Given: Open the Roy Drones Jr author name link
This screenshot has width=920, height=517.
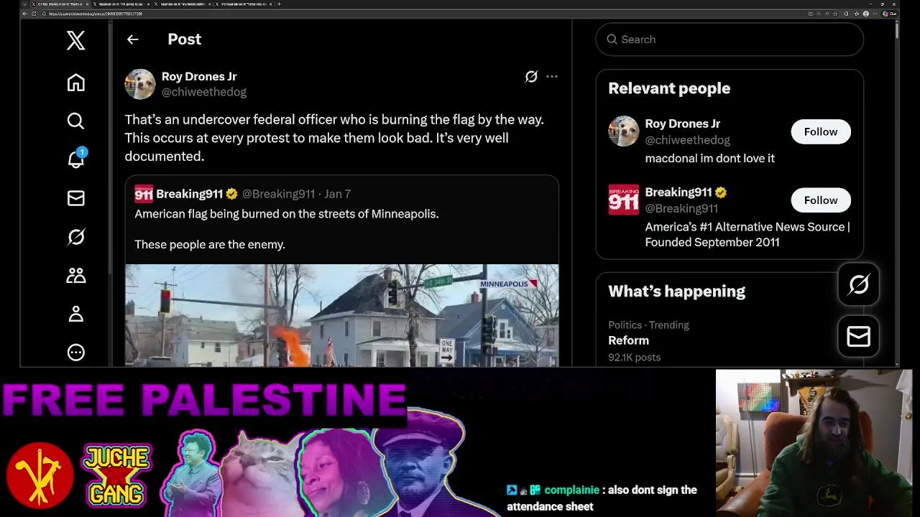Looking at the screenshot, I should point(199,76).
